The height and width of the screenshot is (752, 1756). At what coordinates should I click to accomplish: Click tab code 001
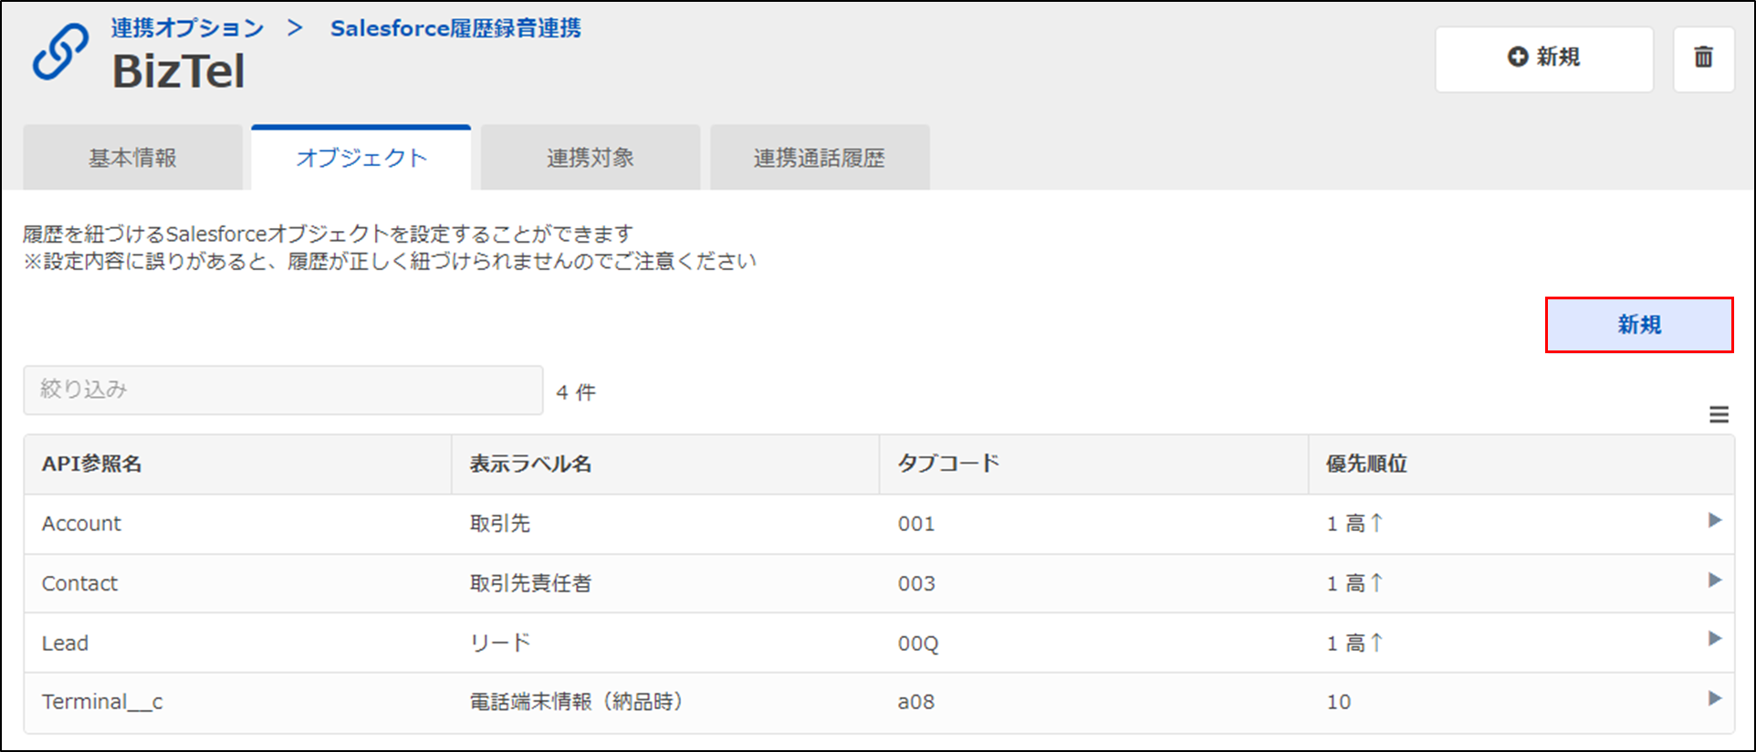[916, 524]
